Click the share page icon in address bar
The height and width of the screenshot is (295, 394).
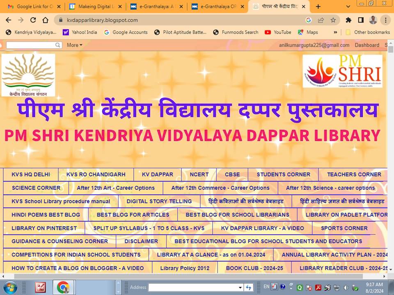[321, 20]
